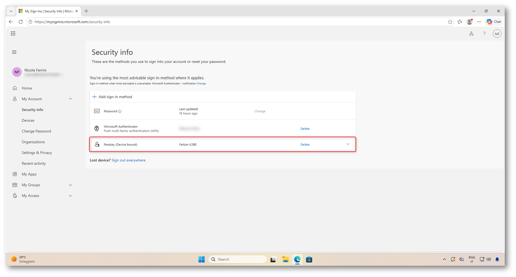
Task: Open the Microsoft app launcher grid
Action: tap(13, 34)
